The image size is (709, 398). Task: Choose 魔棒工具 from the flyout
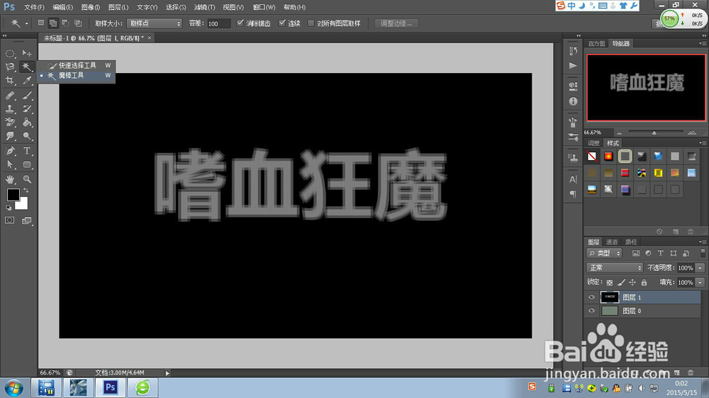point(77,76)
